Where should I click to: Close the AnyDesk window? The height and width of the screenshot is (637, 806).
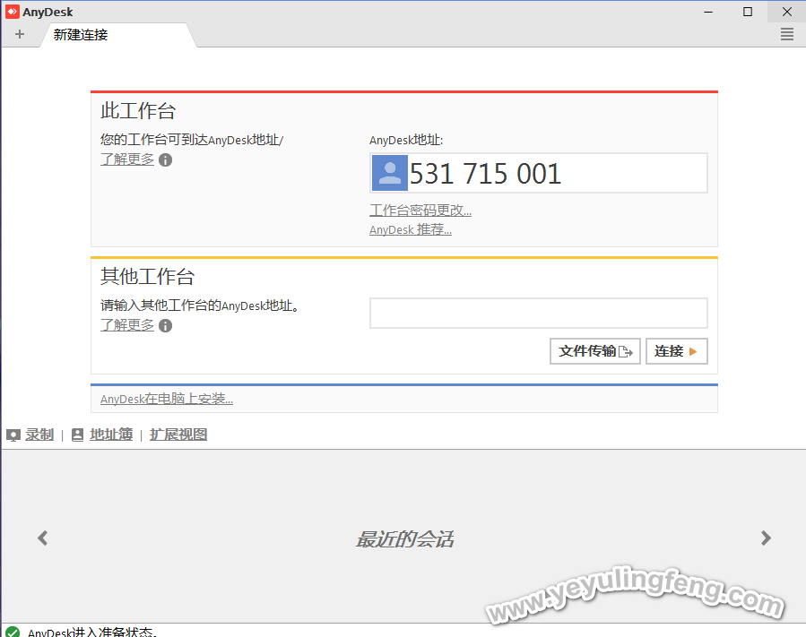787,12
